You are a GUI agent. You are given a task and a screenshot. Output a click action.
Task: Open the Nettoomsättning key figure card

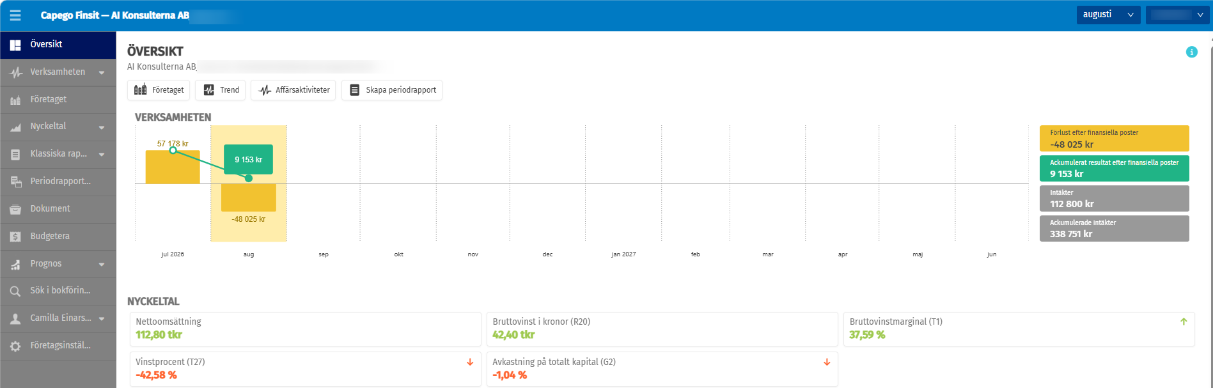tap(306, 329)
